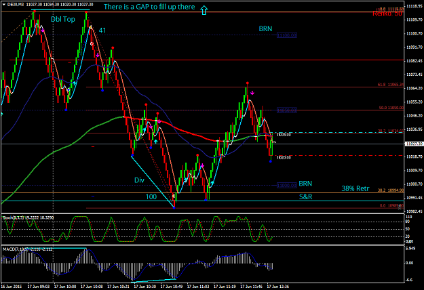Click the -6.6 value on the MACD scale

[x=409, y=280]
